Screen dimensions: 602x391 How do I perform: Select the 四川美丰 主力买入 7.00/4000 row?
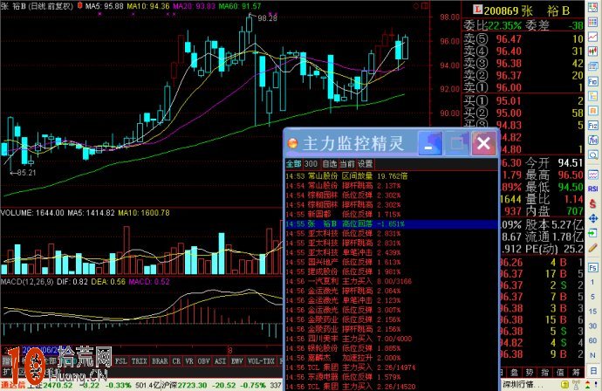[x=391, y=339]
